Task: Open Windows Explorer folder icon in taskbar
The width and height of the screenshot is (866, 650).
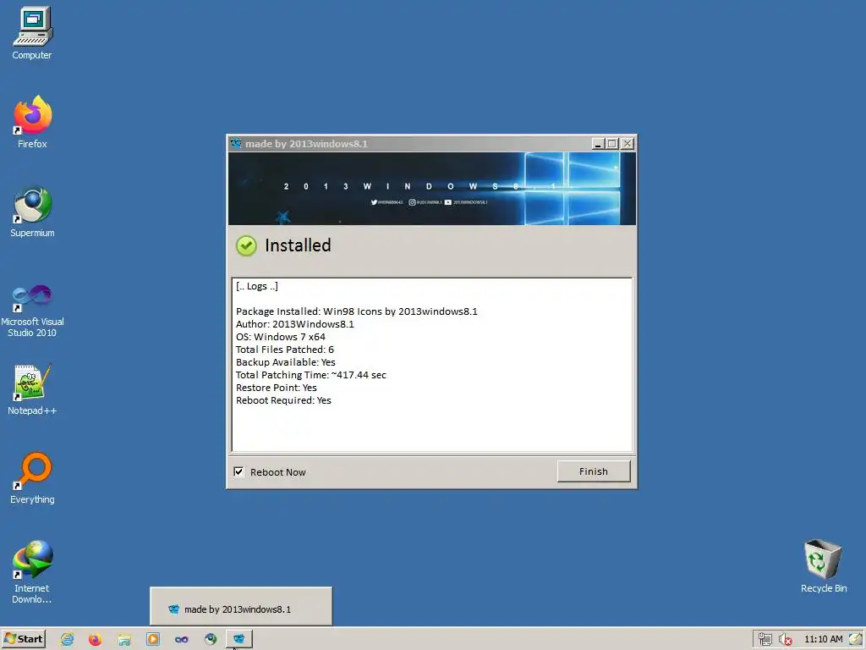Action: [124, 640]
